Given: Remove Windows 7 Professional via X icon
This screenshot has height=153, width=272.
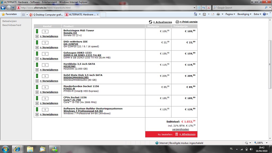Looking at the screenshot, I should point(37,114).
